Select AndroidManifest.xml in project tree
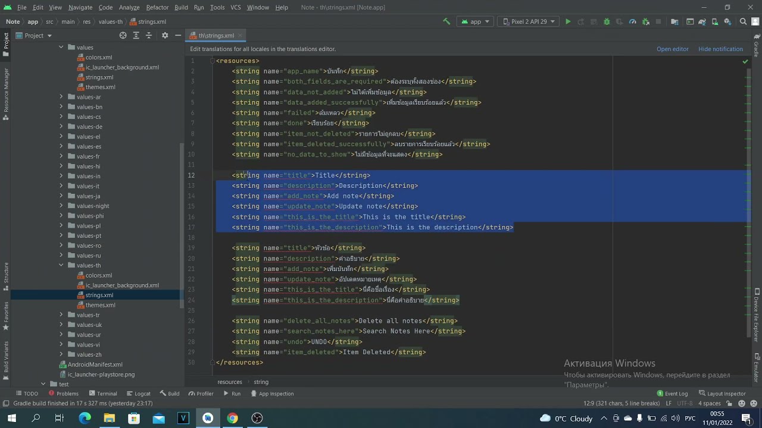This screenshot has width=762, height=428. tap(95, 364)
